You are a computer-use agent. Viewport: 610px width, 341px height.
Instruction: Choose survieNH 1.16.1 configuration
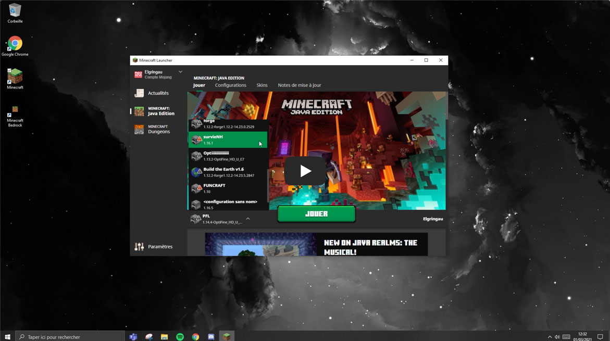[x=228, y=140]
